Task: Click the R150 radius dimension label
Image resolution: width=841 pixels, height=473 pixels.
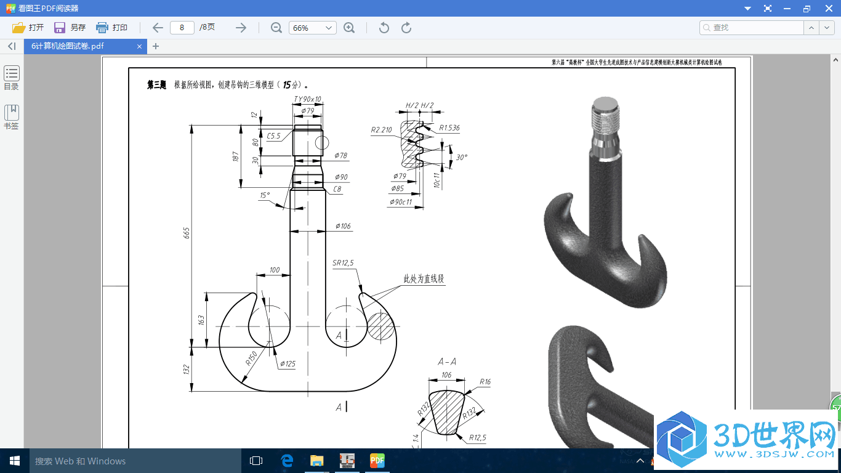Action: [251, 358]
